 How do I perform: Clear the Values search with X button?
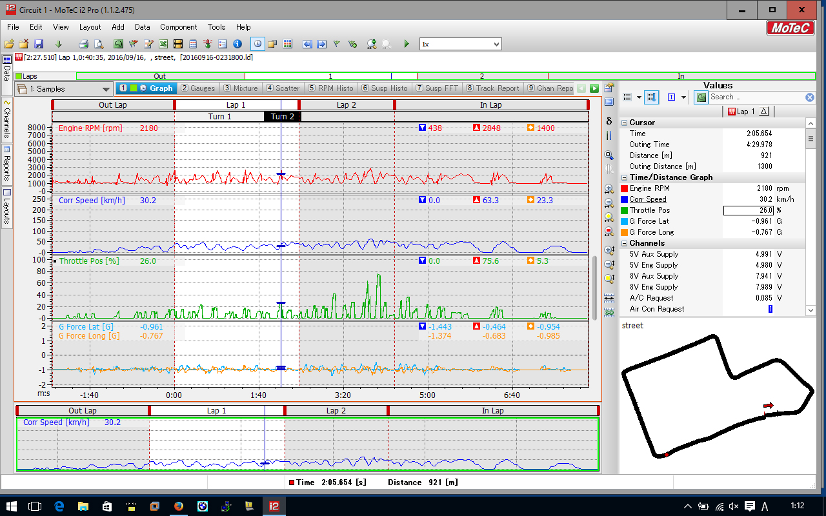[x=809, y=97]
